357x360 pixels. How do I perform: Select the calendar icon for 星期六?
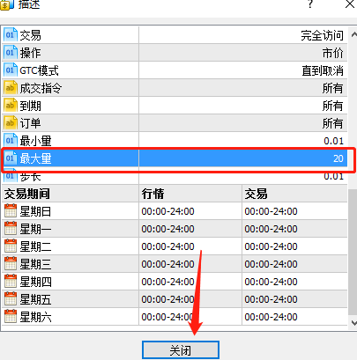11,317
